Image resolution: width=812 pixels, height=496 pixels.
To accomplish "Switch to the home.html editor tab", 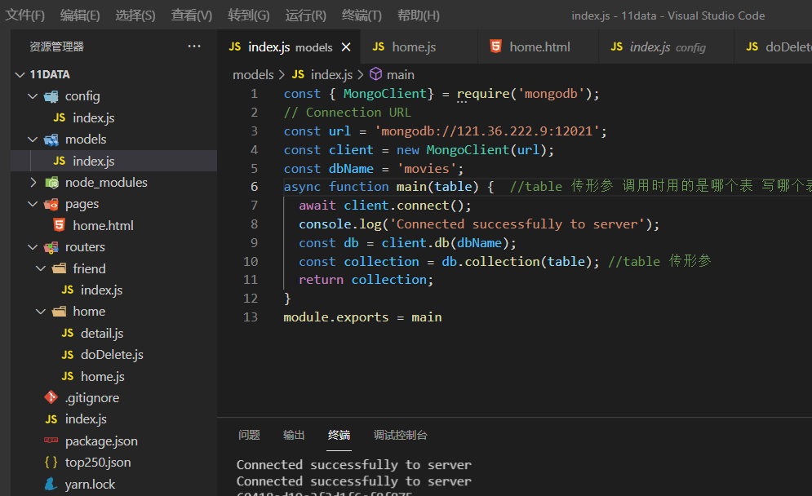I will 539,47.
